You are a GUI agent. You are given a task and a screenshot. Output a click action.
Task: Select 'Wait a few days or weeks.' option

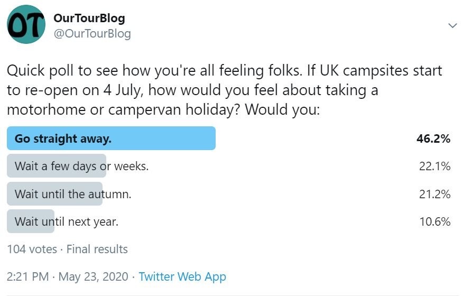pos(81,166)
